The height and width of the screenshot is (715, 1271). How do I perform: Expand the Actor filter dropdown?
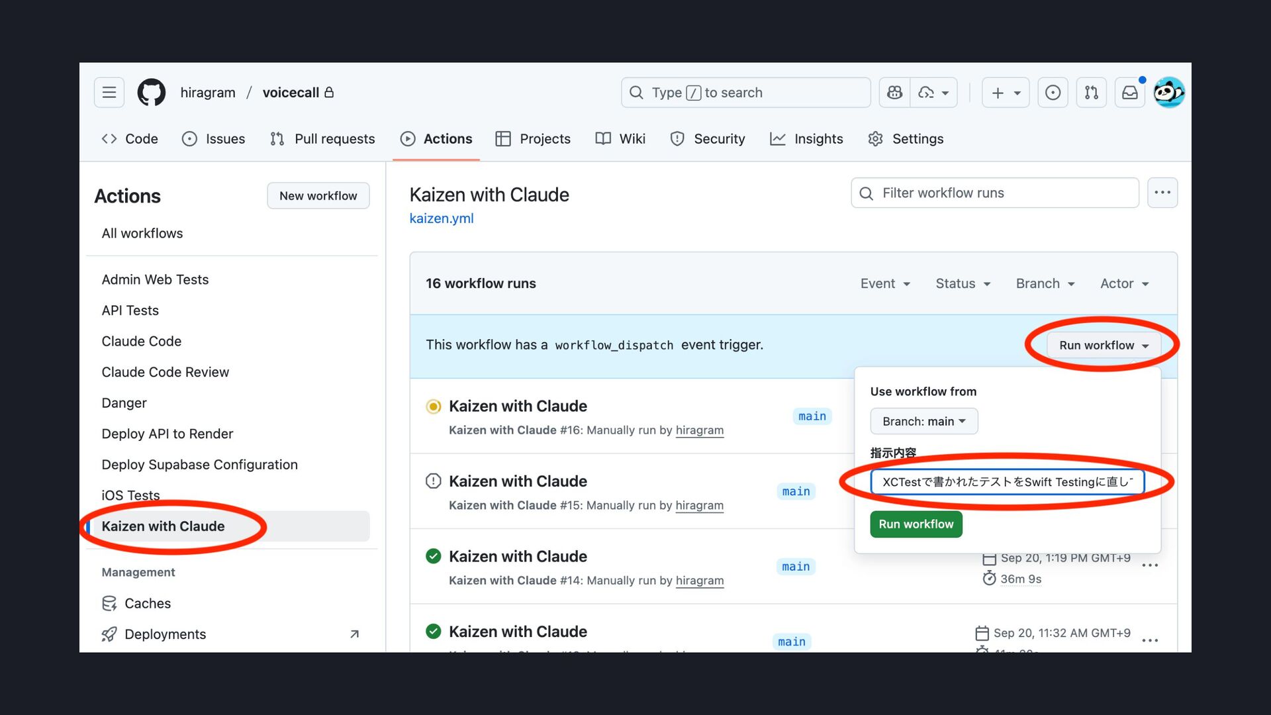coord(1125,284)
